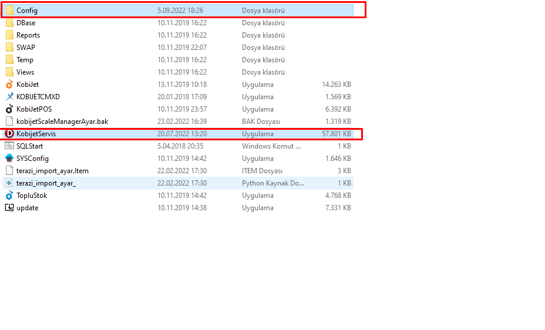The image size is (545, 330).
Task: Select the KobiJetPOS file name
Action: (x=34, y=109)
